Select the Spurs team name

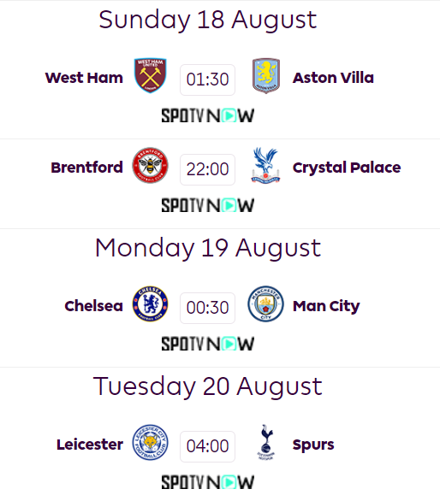pyautogui.click(x=313, y=445)
